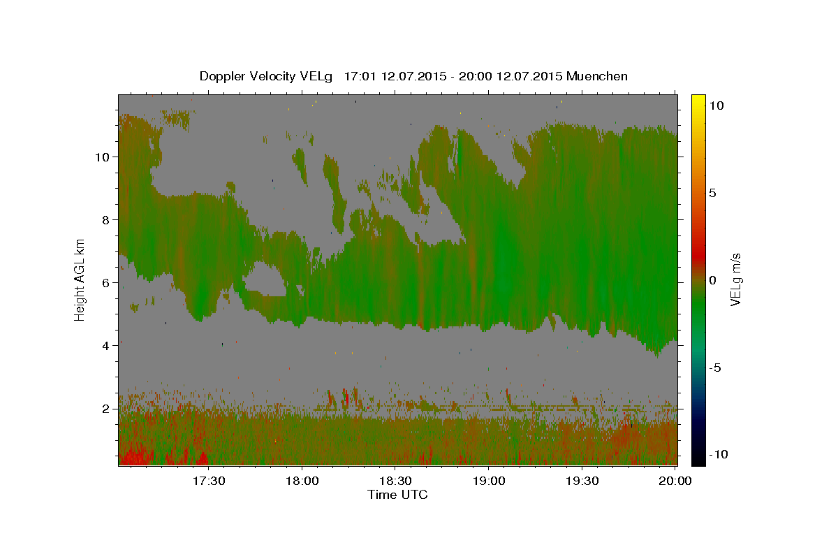
Task: Pick the yellow top end of the colorbar
Action: [698, 100]
